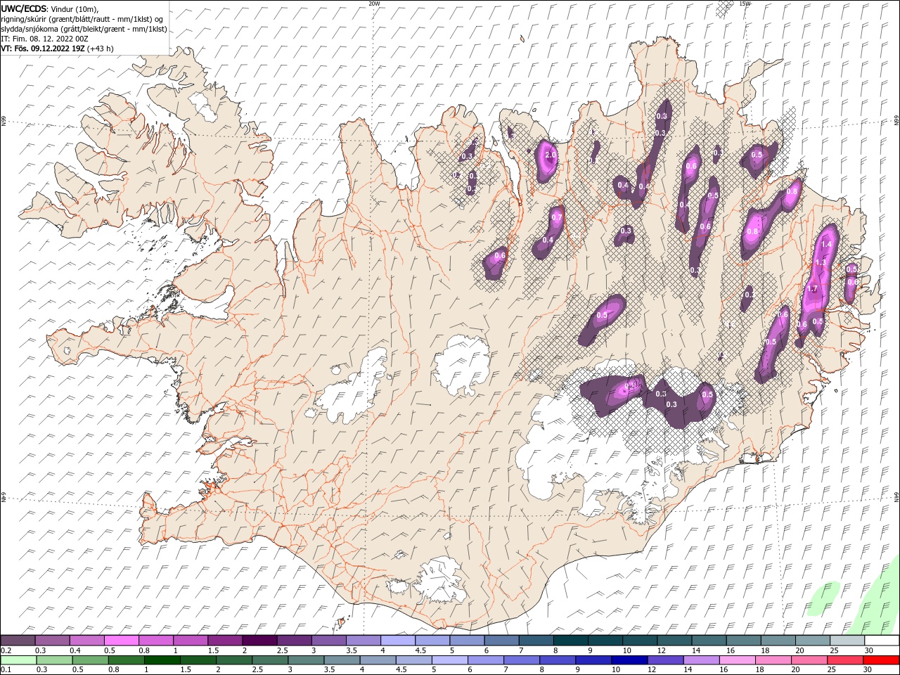Choose the lower legend green swatch starting at 0.5

[90, 660]
